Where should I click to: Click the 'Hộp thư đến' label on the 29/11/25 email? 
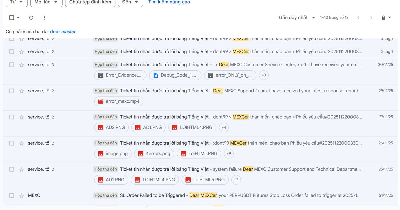106,91
